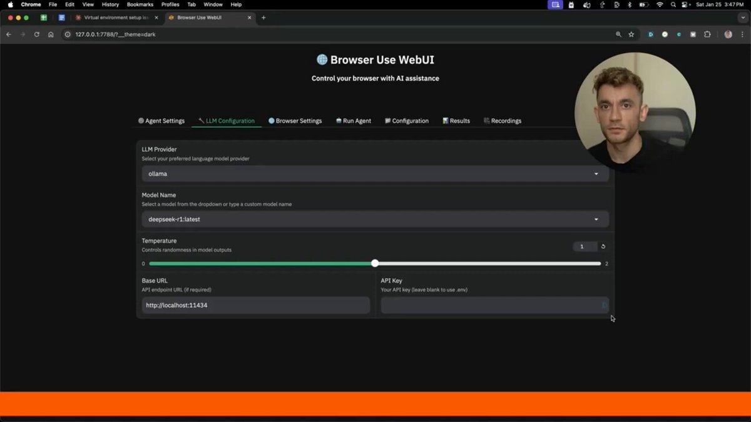The image size is (751, 422).
Task: Click the browser back arrow
Action: coord(9,34)
